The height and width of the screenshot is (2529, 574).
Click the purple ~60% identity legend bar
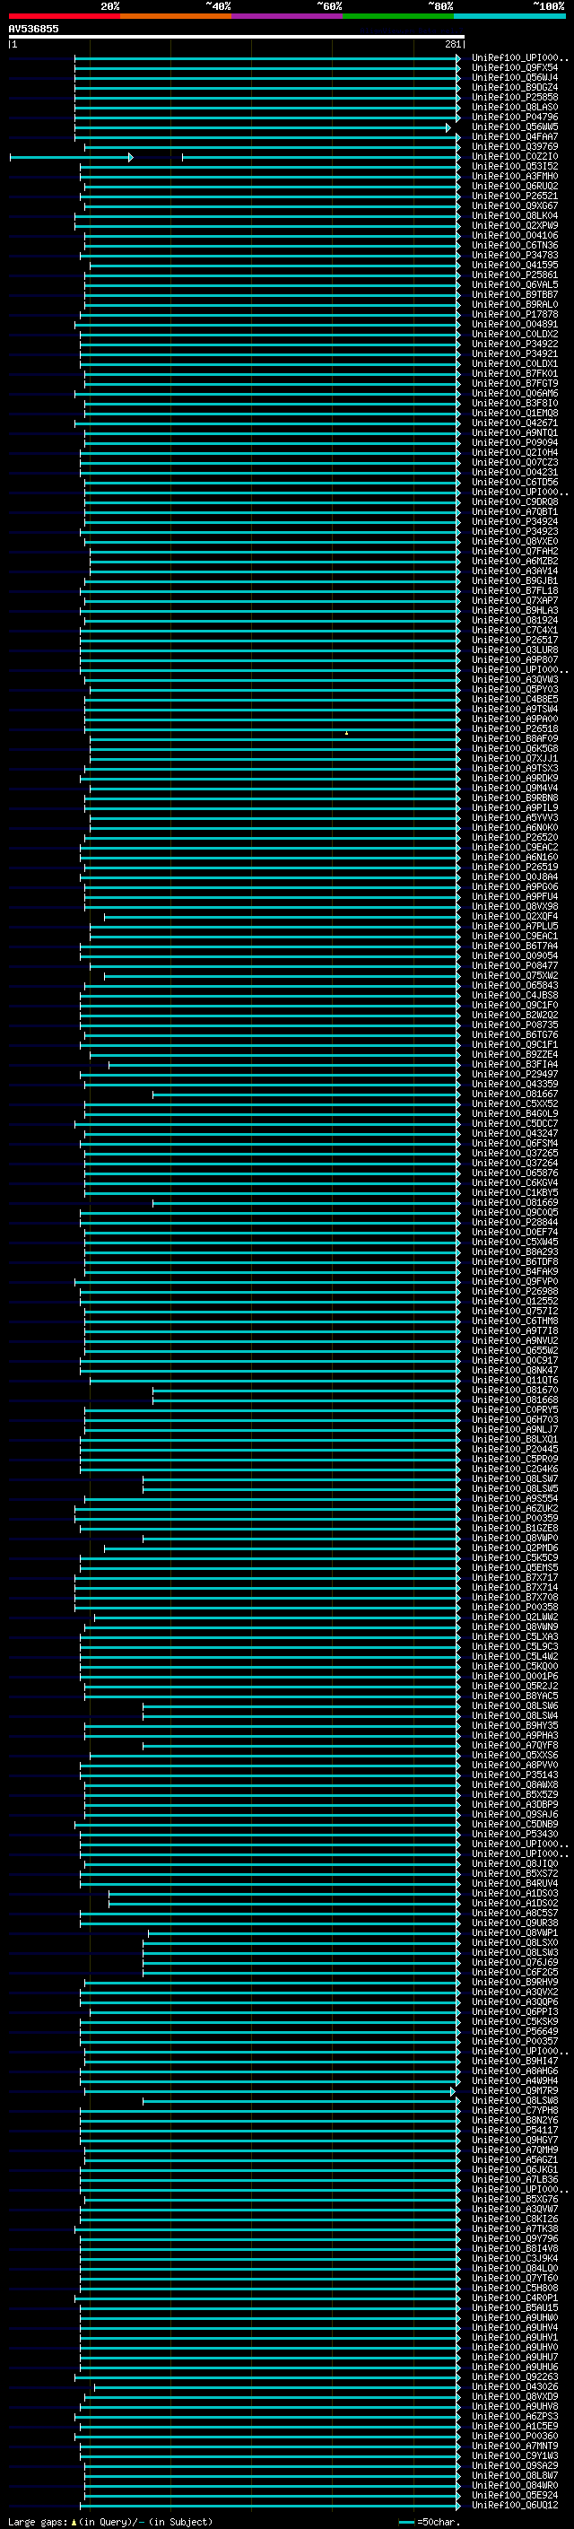click(x=288, y=16)
